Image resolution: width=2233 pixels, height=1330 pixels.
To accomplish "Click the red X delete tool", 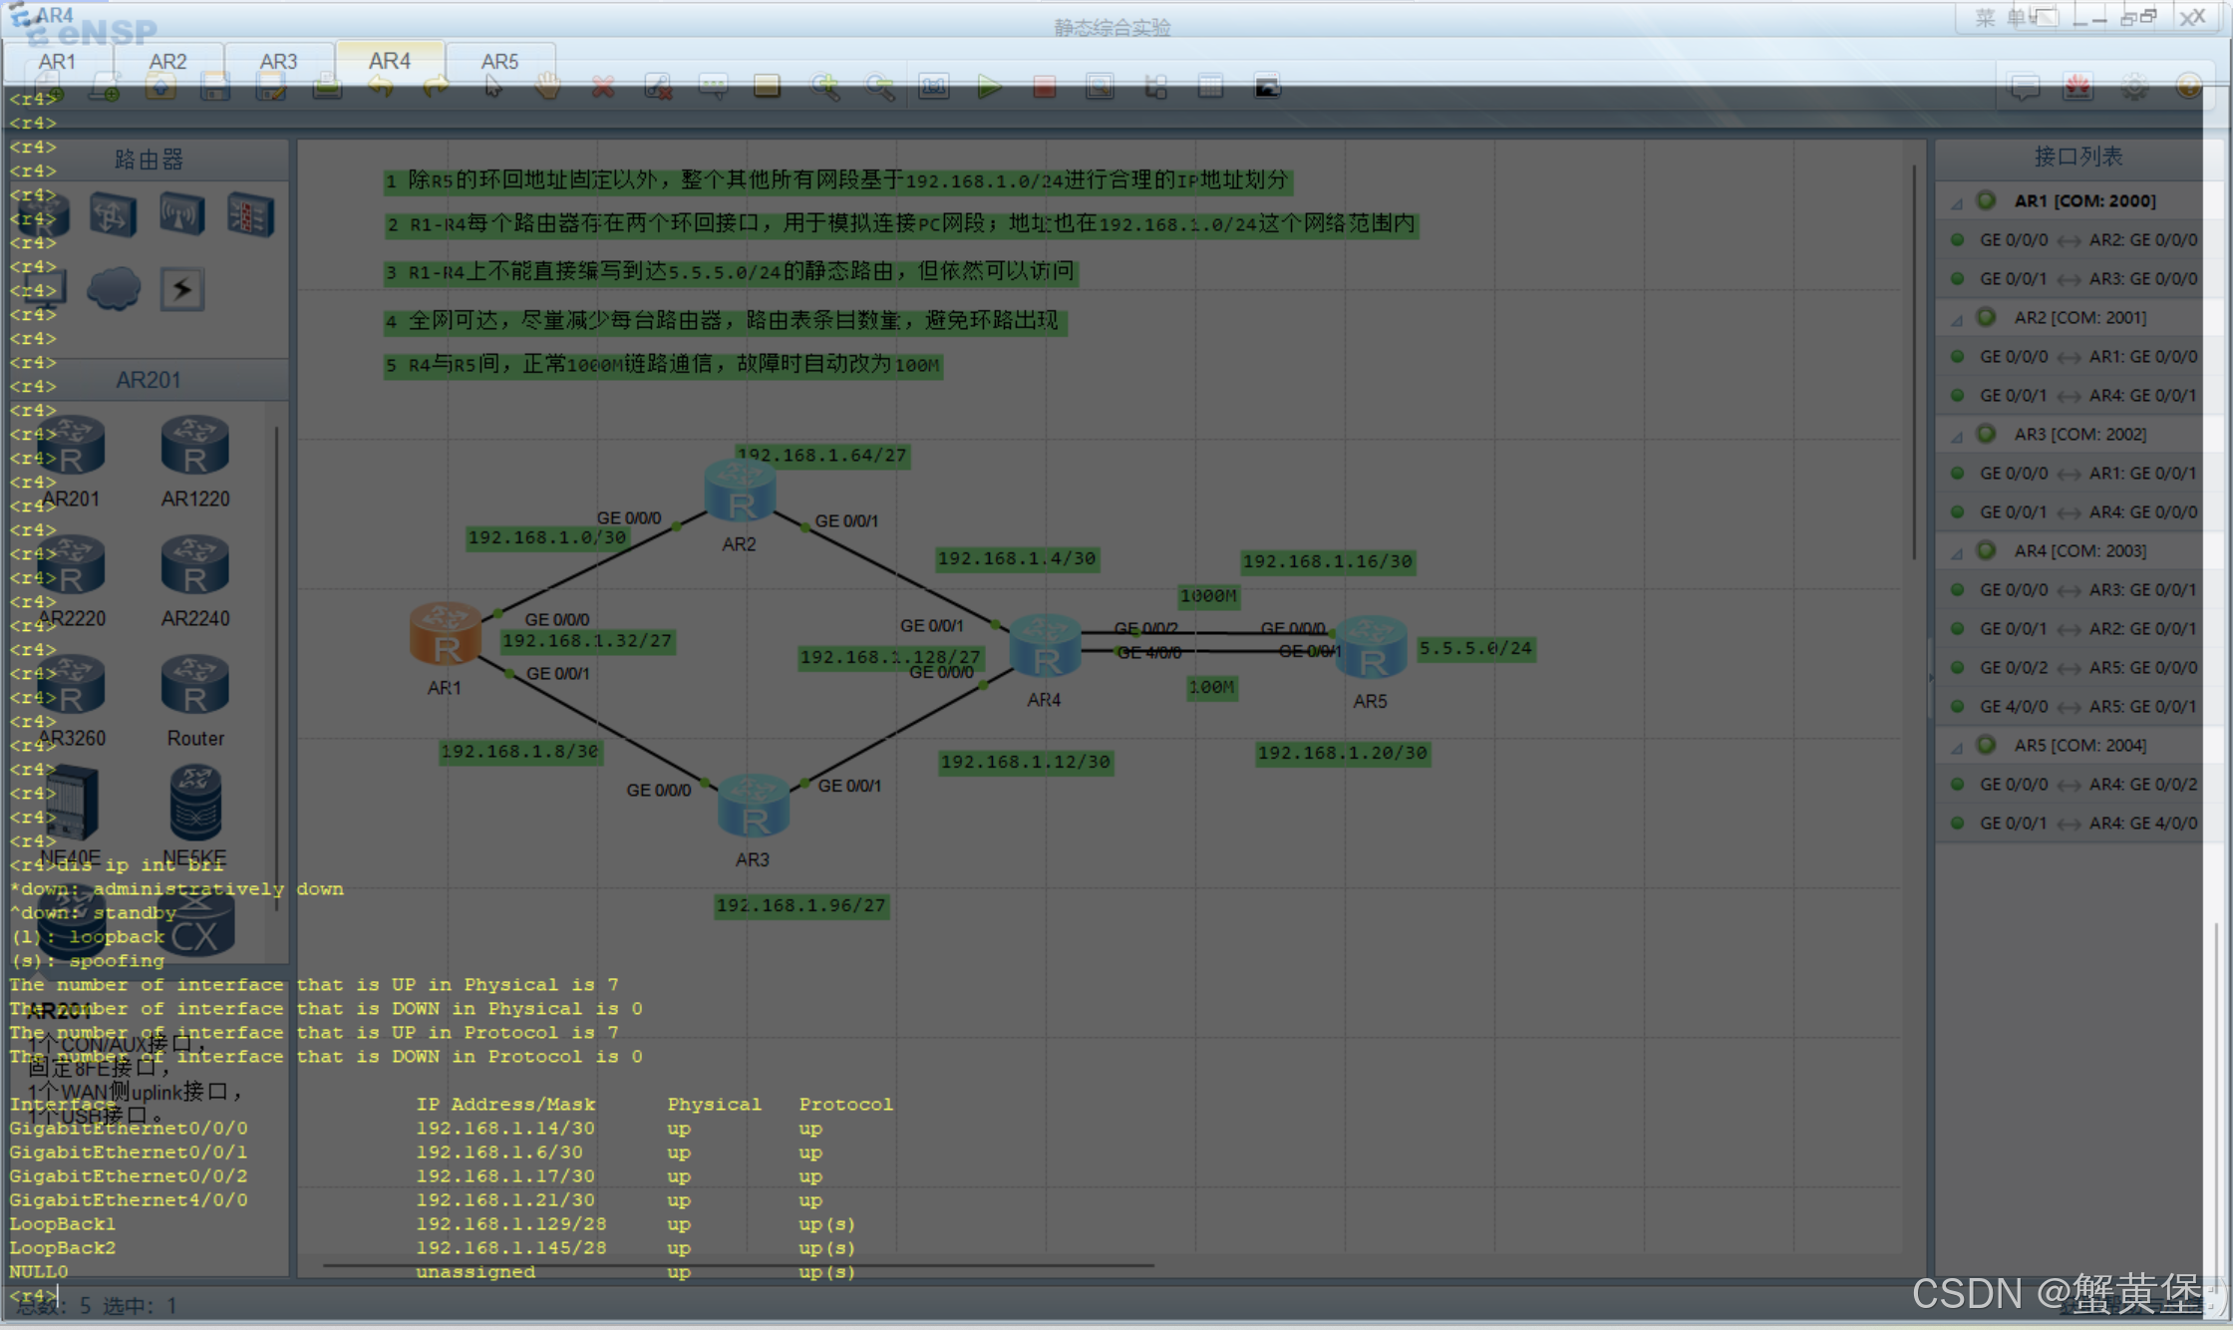I will click(x=602, y=88).
